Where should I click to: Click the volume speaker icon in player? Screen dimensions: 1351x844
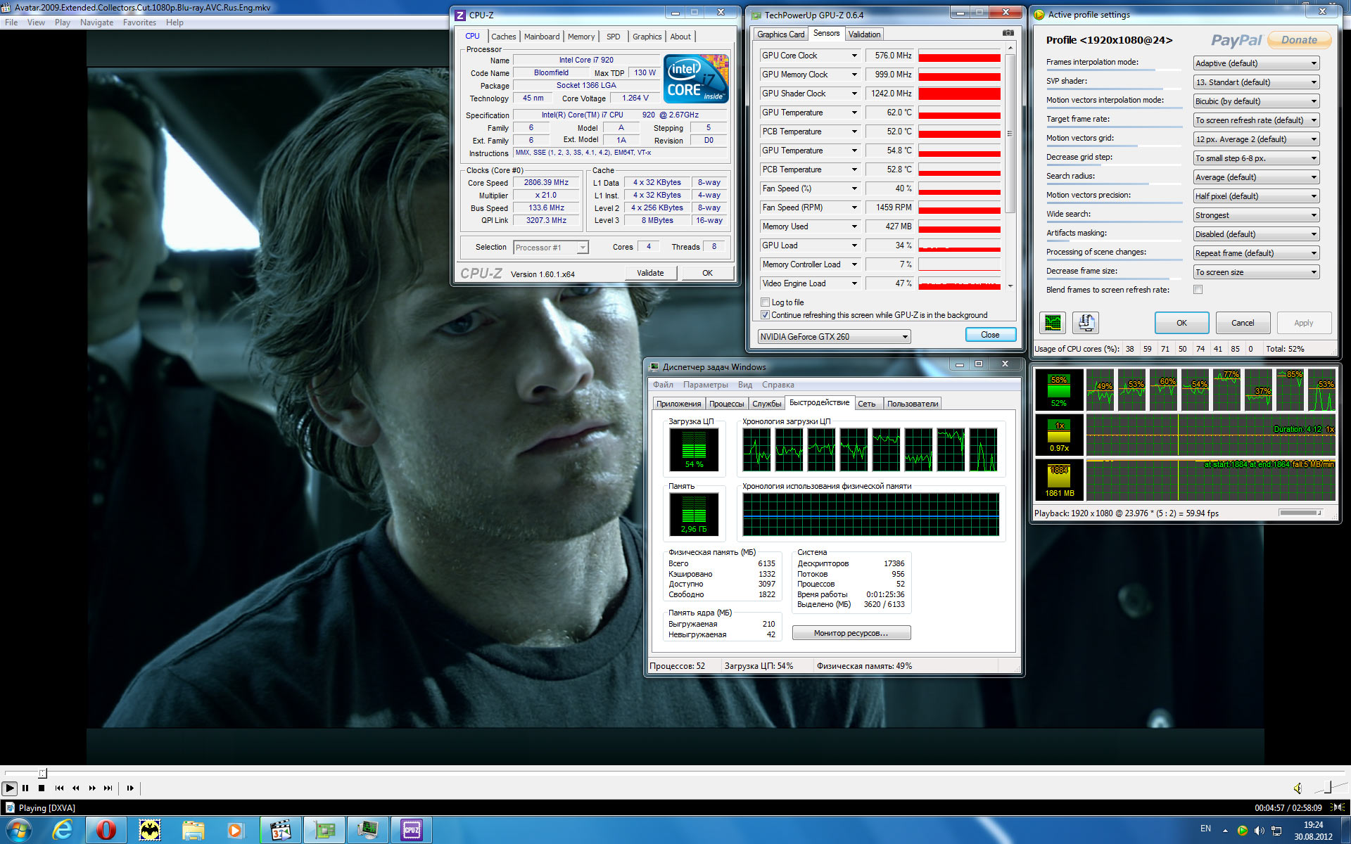coord(1298,788)
